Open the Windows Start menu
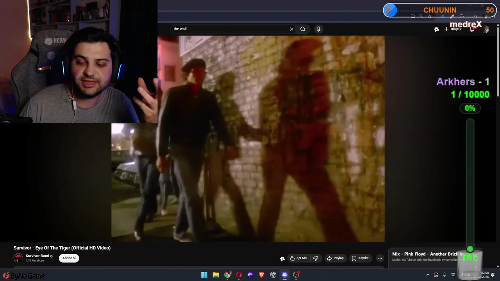Screen dimensions: 500x281 pos(204,275)
